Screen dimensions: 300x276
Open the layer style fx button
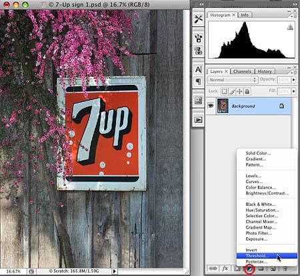(225, 269)
